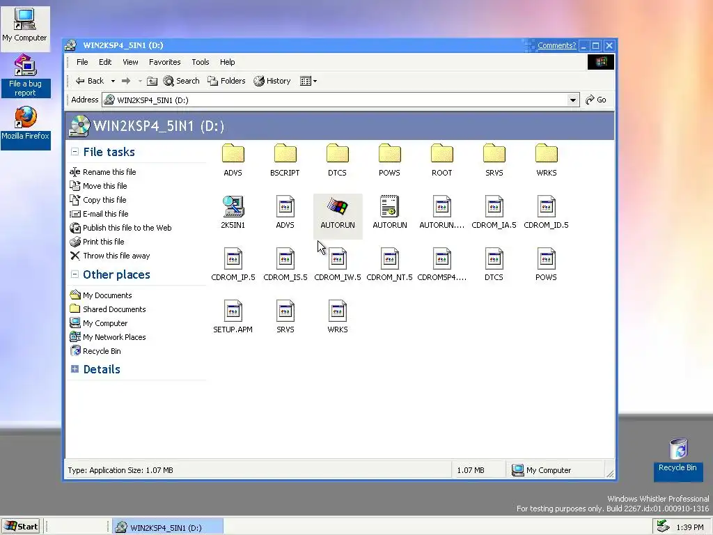713x535 pixels.
Task: Click Rename this file
Action: [x=103, y=172]
